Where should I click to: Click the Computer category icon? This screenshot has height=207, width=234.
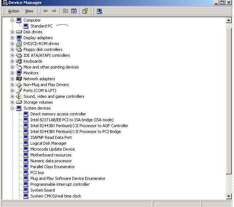coord(19,20)
